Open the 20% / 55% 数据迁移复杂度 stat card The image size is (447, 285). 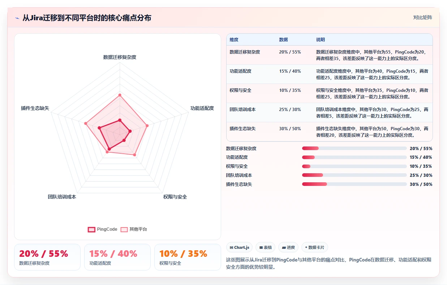point(47,257)
